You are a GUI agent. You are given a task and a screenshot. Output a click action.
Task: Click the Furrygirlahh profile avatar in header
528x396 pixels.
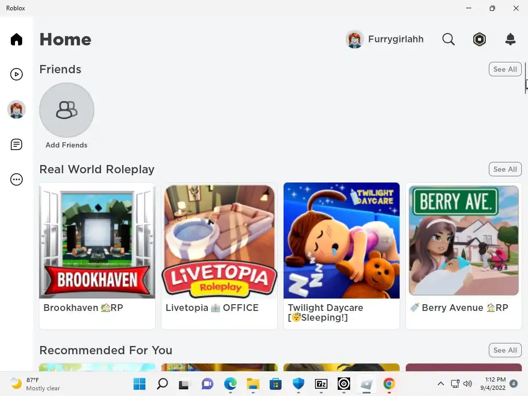tap(354, 39)
